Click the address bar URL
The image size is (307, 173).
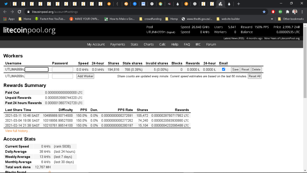[x=55, y=12]
